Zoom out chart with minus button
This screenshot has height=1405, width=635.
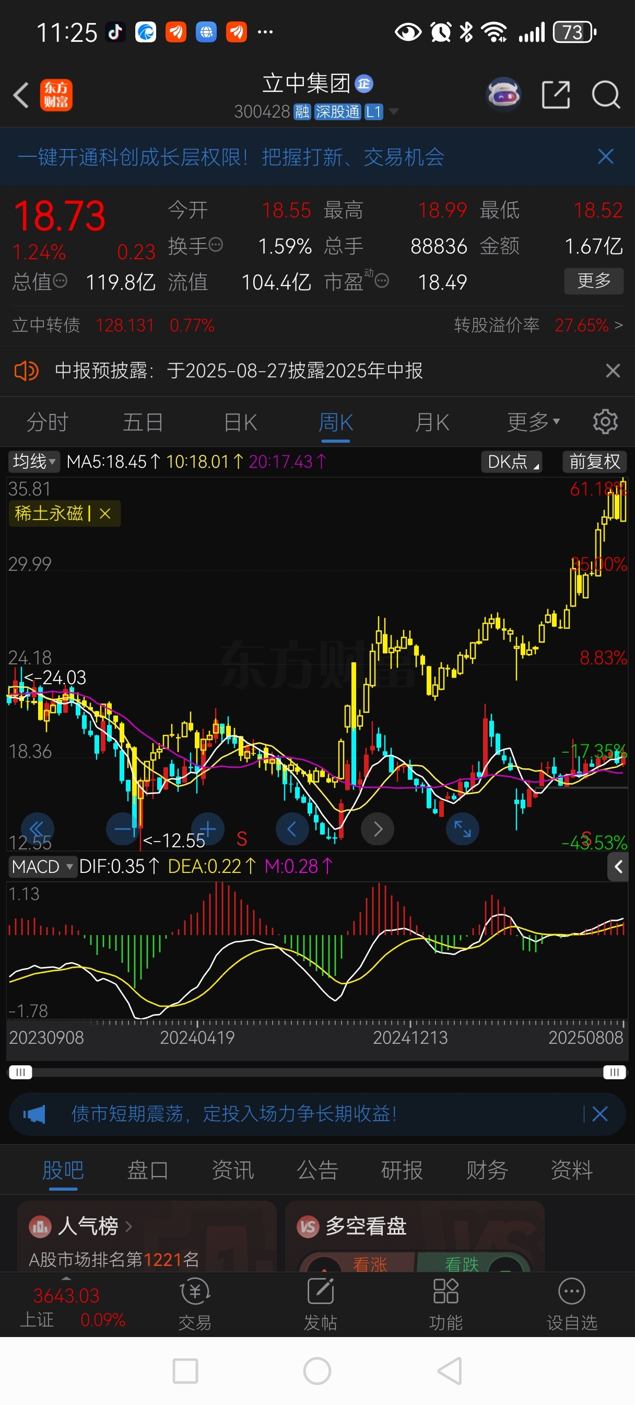[123, 828]
